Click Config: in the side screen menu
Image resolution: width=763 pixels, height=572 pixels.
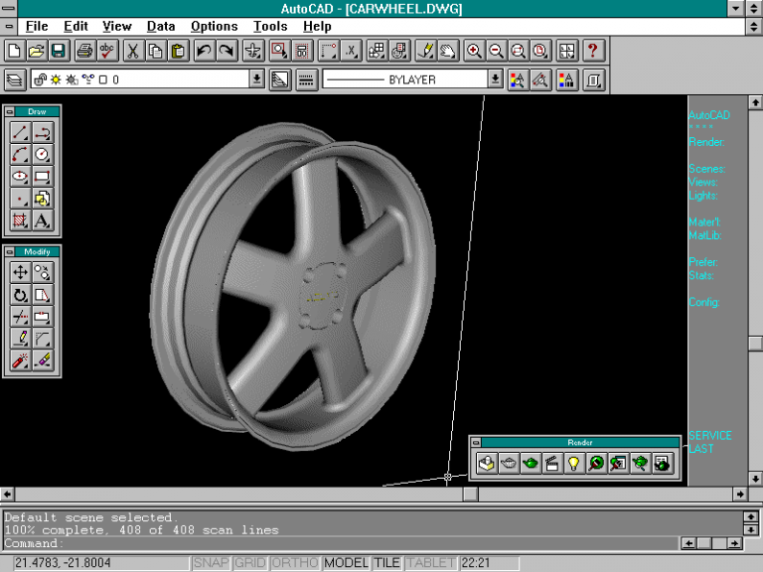pyautogui.click(x=704, y=302)
